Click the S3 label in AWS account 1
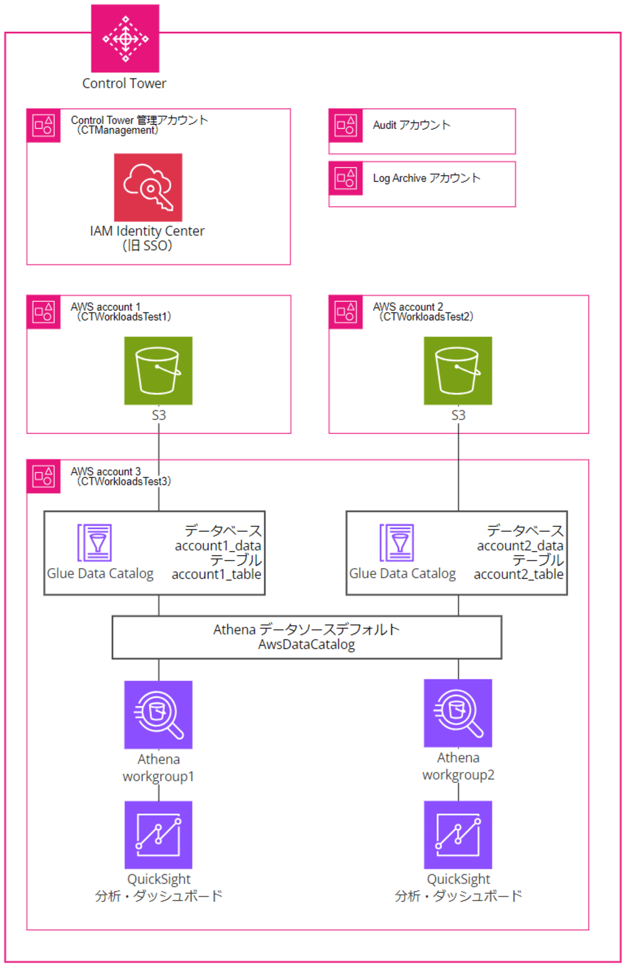The width and height of the screenshot is (625, 967). [159, 415]
